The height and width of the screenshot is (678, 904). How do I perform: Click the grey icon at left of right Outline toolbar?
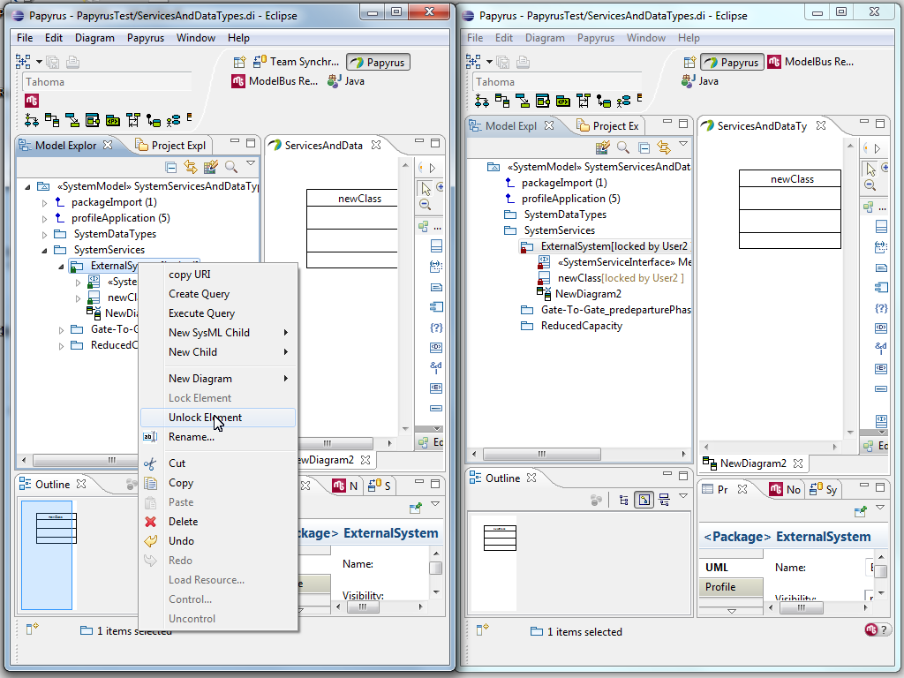(x=597, y=500)
